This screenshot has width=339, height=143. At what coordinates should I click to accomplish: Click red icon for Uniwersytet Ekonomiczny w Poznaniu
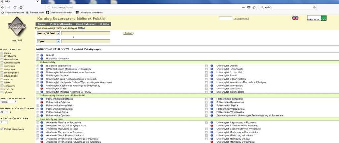pos(212,126)
